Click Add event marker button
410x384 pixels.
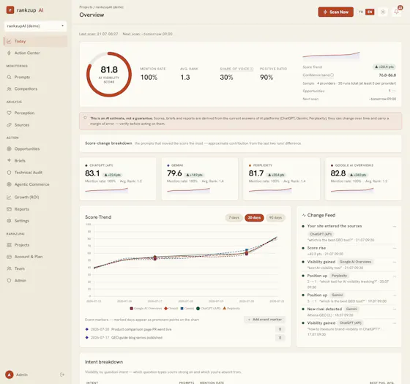click(264, 320)
